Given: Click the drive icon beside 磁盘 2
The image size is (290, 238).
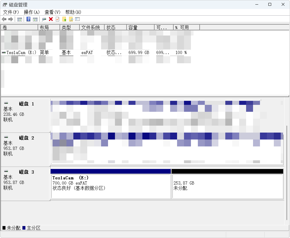Looking at the screenshot, I should pyautogui.click(x=6, y=137).
